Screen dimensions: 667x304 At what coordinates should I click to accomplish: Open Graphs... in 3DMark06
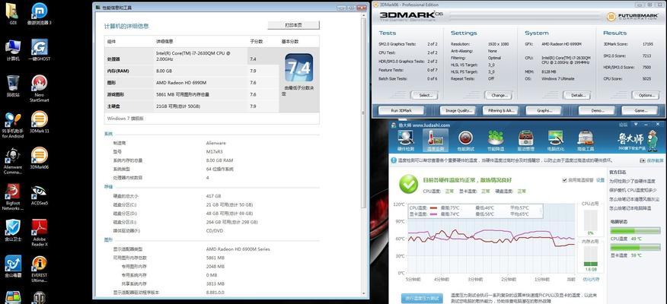[x=544, y=110]
